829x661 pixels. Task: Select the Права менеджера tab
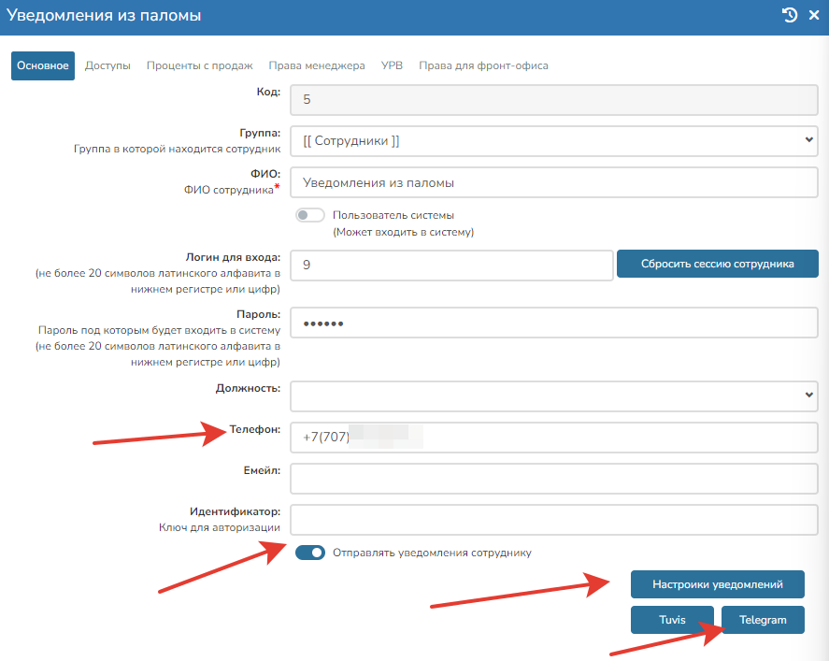317,66
